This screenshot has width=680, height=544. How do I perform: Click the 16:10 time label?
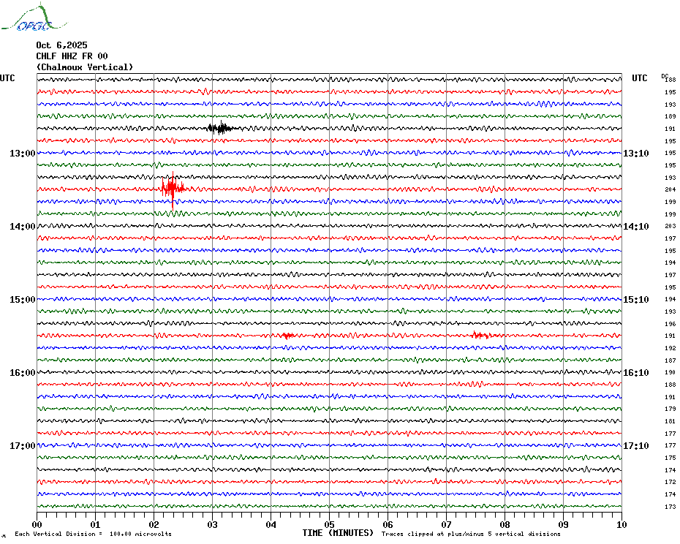pyautogui.click(x=636, y=373)
